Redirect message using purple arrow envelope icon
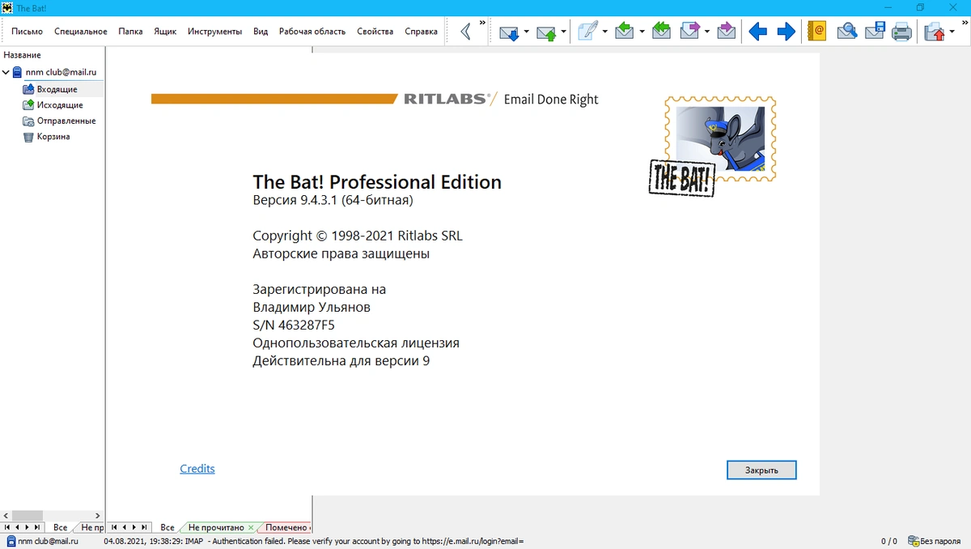Viewport: 971px width, 549px height. [x=726, y=32]
